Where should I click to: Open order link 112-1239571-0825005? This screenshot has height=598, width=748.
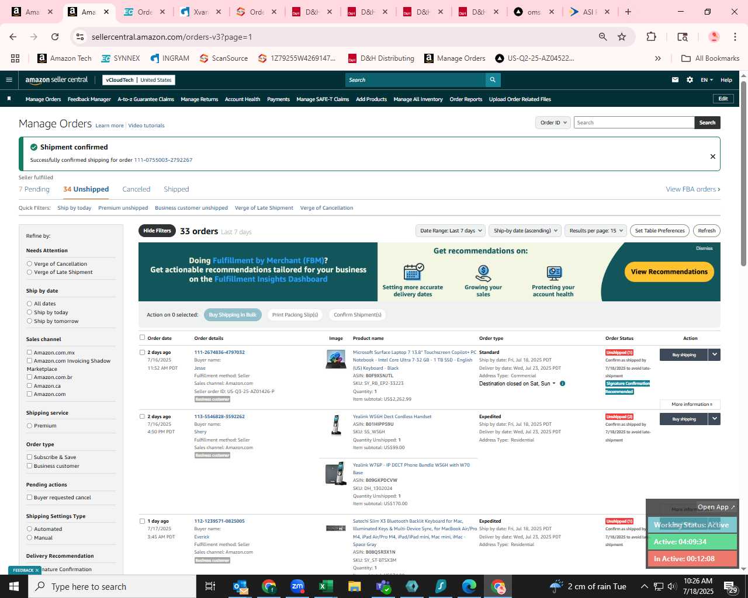coord(219,521)
